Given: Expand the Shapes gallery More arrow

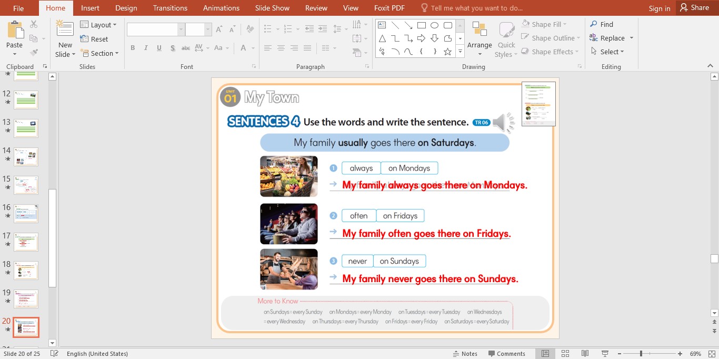Looking at the screenshot, I should pos(460,52).
